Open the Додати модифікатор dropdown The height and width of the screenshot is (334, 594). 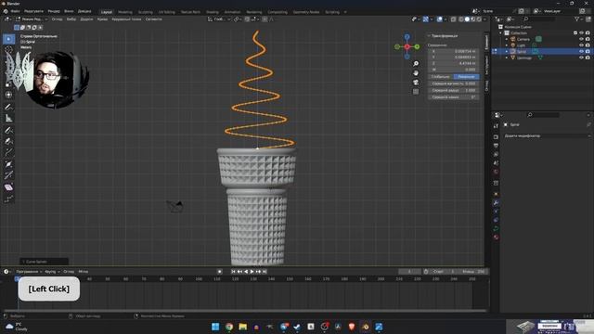(x=547, y=135)
